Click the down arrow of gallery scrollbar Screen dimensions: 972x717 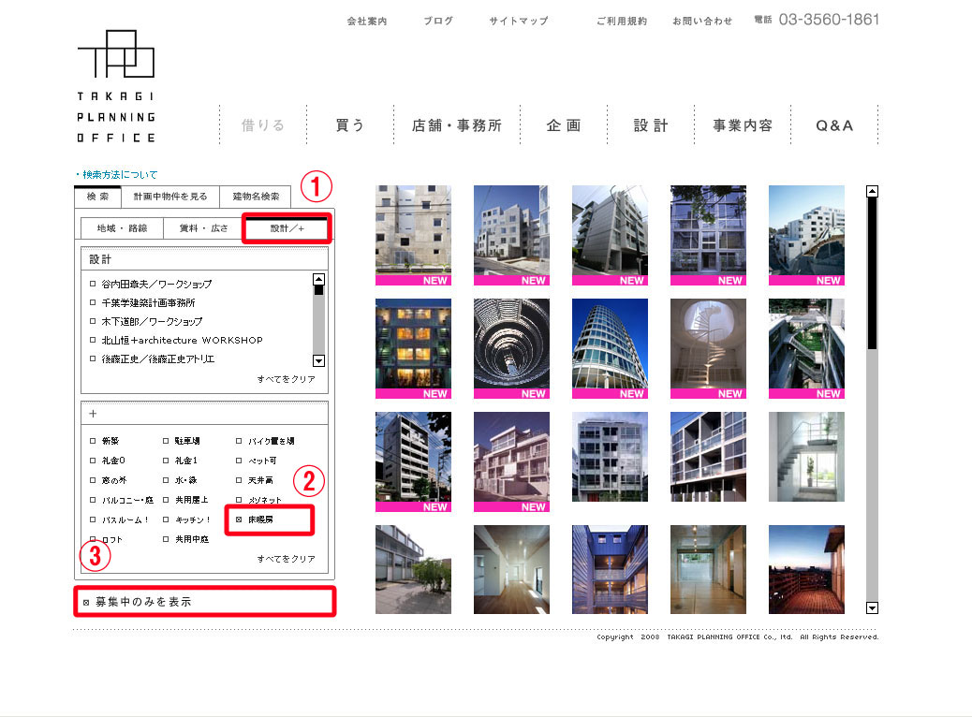pos(872,607)
